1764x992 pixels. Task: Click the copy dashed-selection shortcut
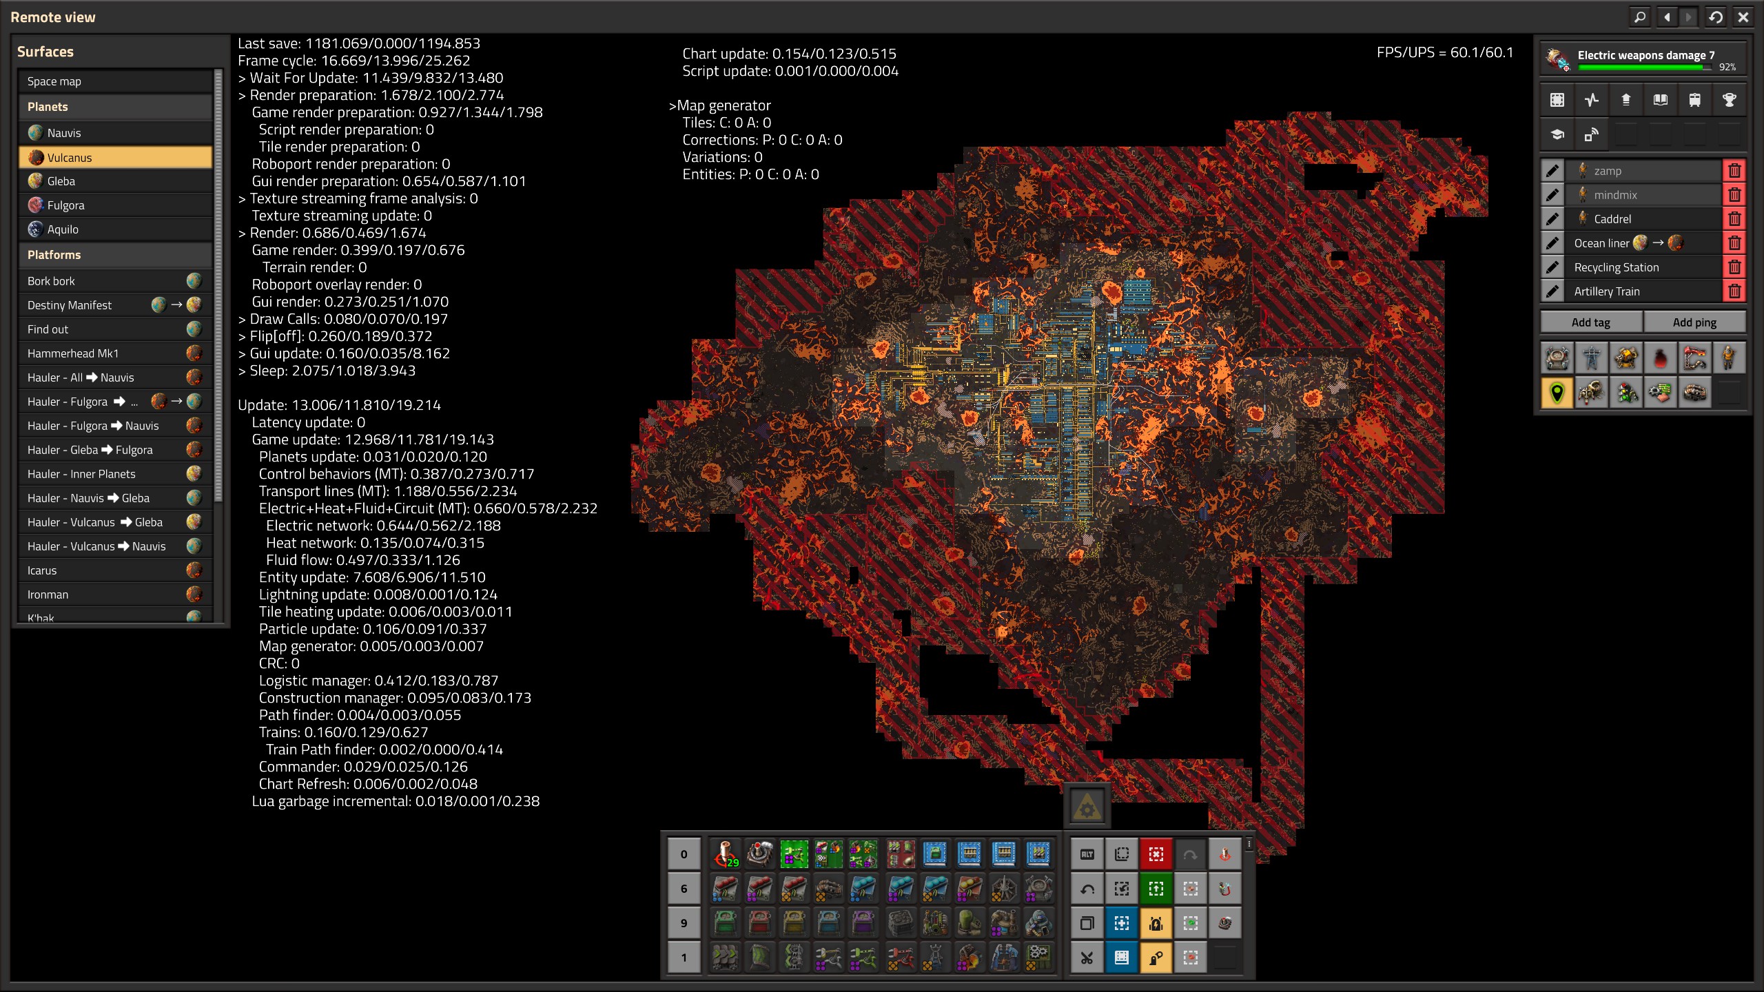click(x=1121, y=854)
